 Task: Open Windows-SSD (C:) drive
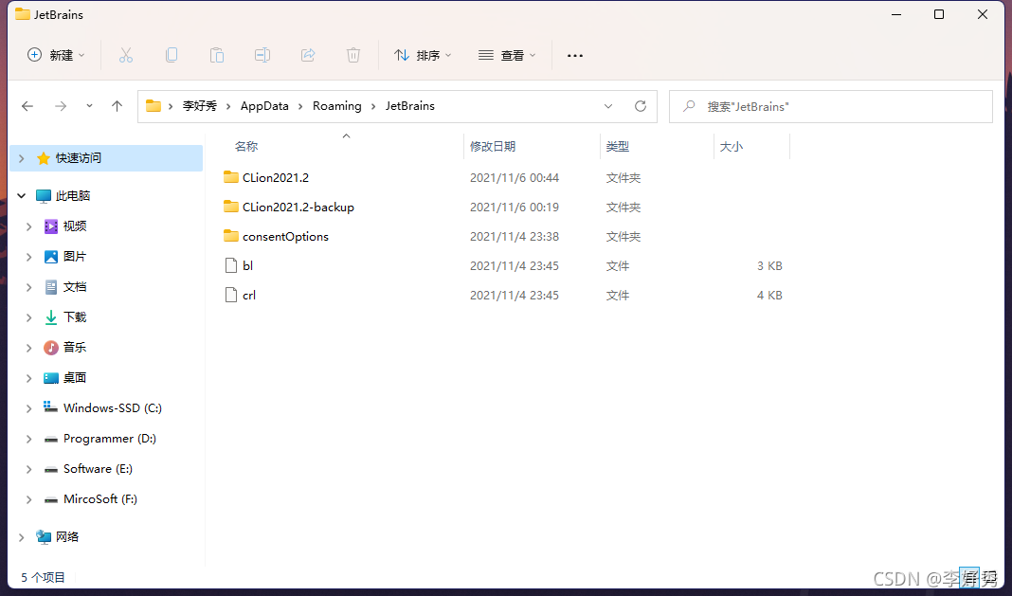[113, 408]
